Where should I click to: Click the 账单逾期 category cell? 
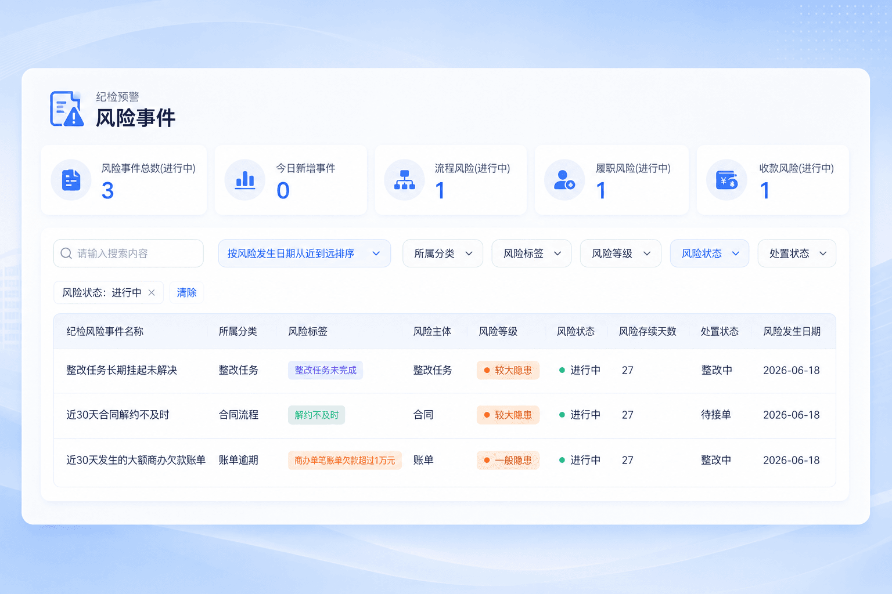(238, 460)
